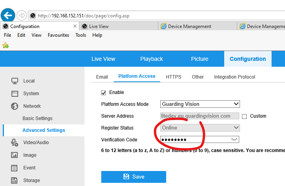
Task: Go to Basic Settings under Network
Action: (x=37, y=118)
